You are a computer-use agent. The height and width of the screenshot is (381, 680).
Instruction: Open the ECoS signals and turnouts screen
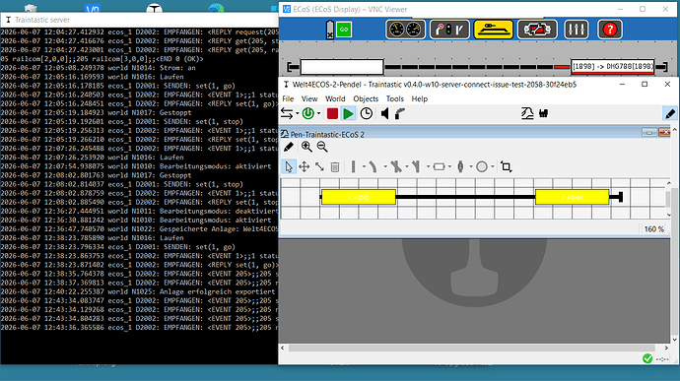(x=449, y=30)
